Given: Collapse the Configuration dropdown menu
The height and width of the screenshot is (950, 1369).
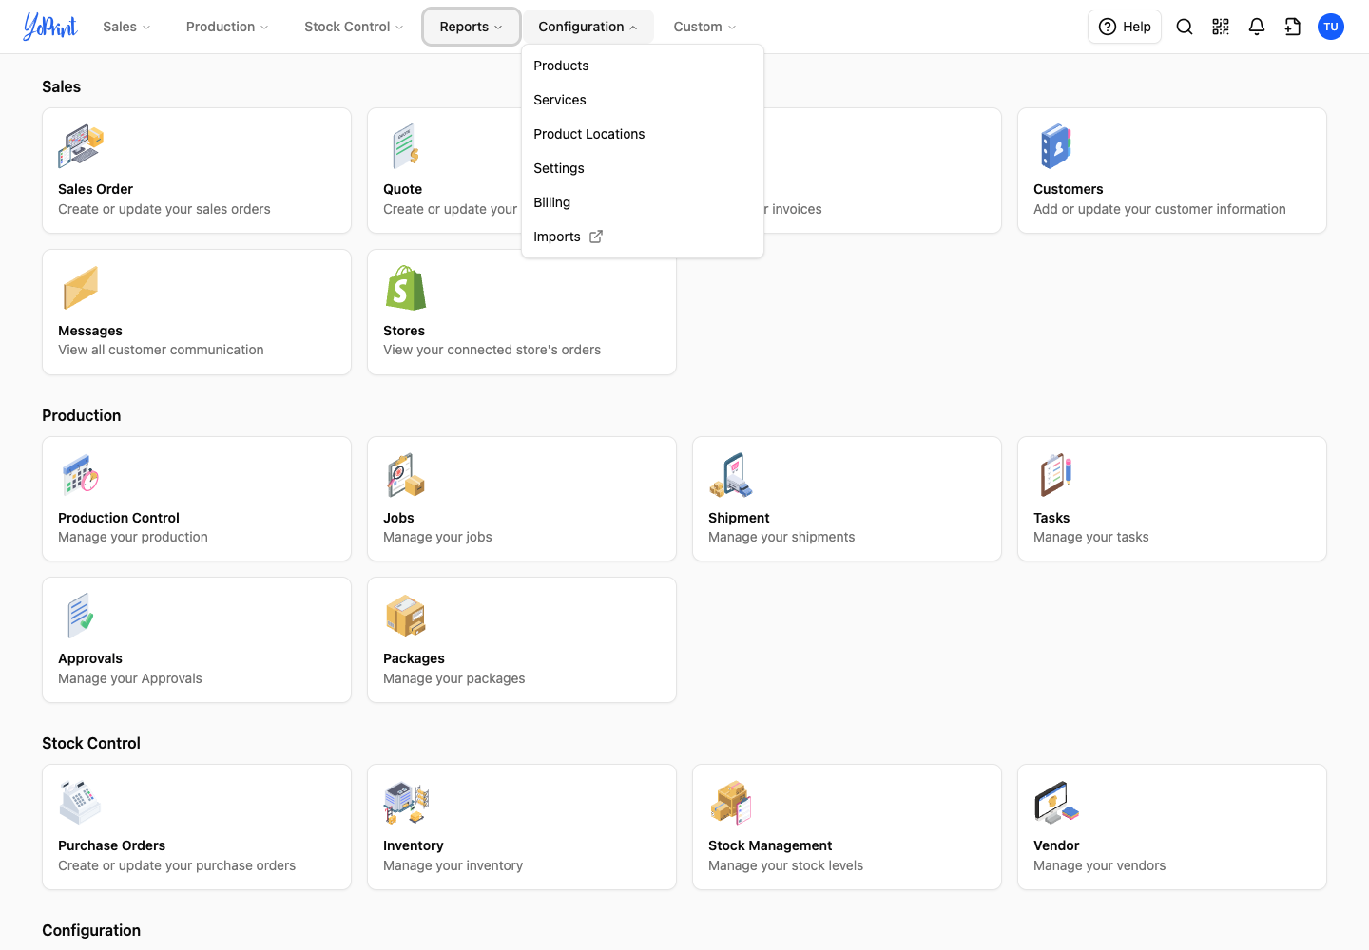Looking at the screenshot, I should tap(588, 27).
